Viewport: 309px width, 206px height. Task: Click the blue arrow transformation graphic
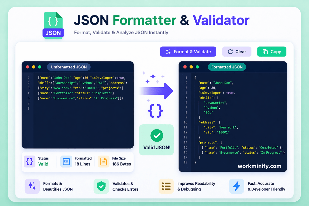[156, 91]
